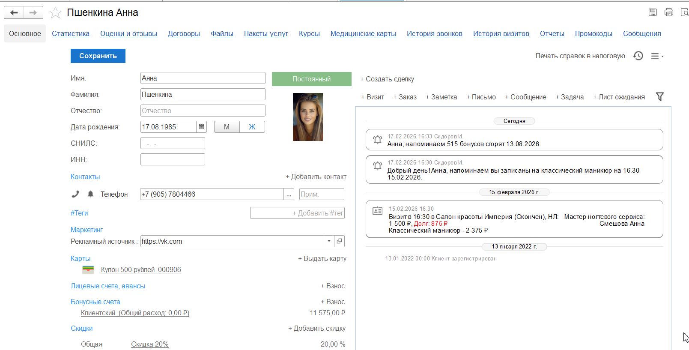Open change history clock icon
Screen dimensions: 689x350
pyautogui.click(x=638, y=56)
